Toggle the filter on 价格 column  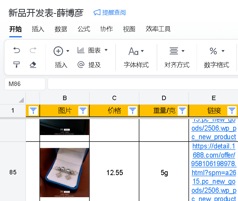pos(132,111)
